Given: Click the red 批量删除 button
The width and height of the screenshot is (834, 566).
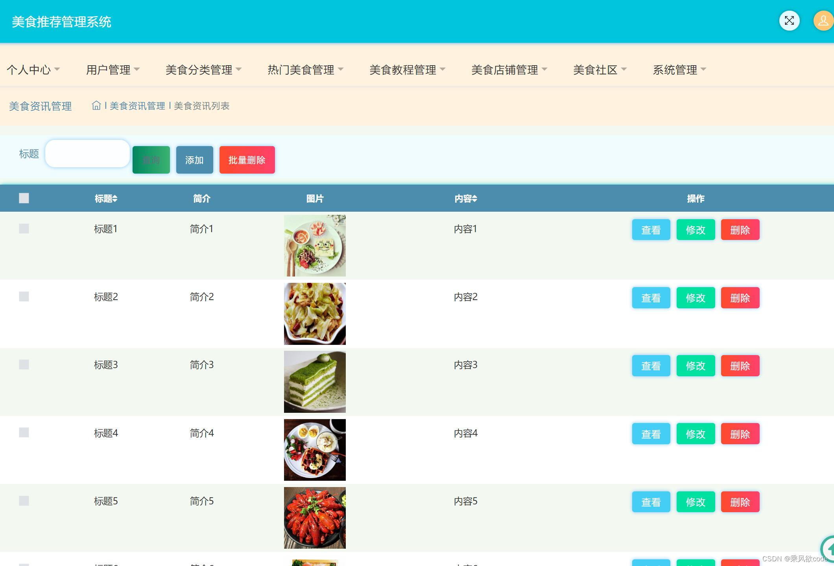Looking at the screenshot, I should point(247,160).
